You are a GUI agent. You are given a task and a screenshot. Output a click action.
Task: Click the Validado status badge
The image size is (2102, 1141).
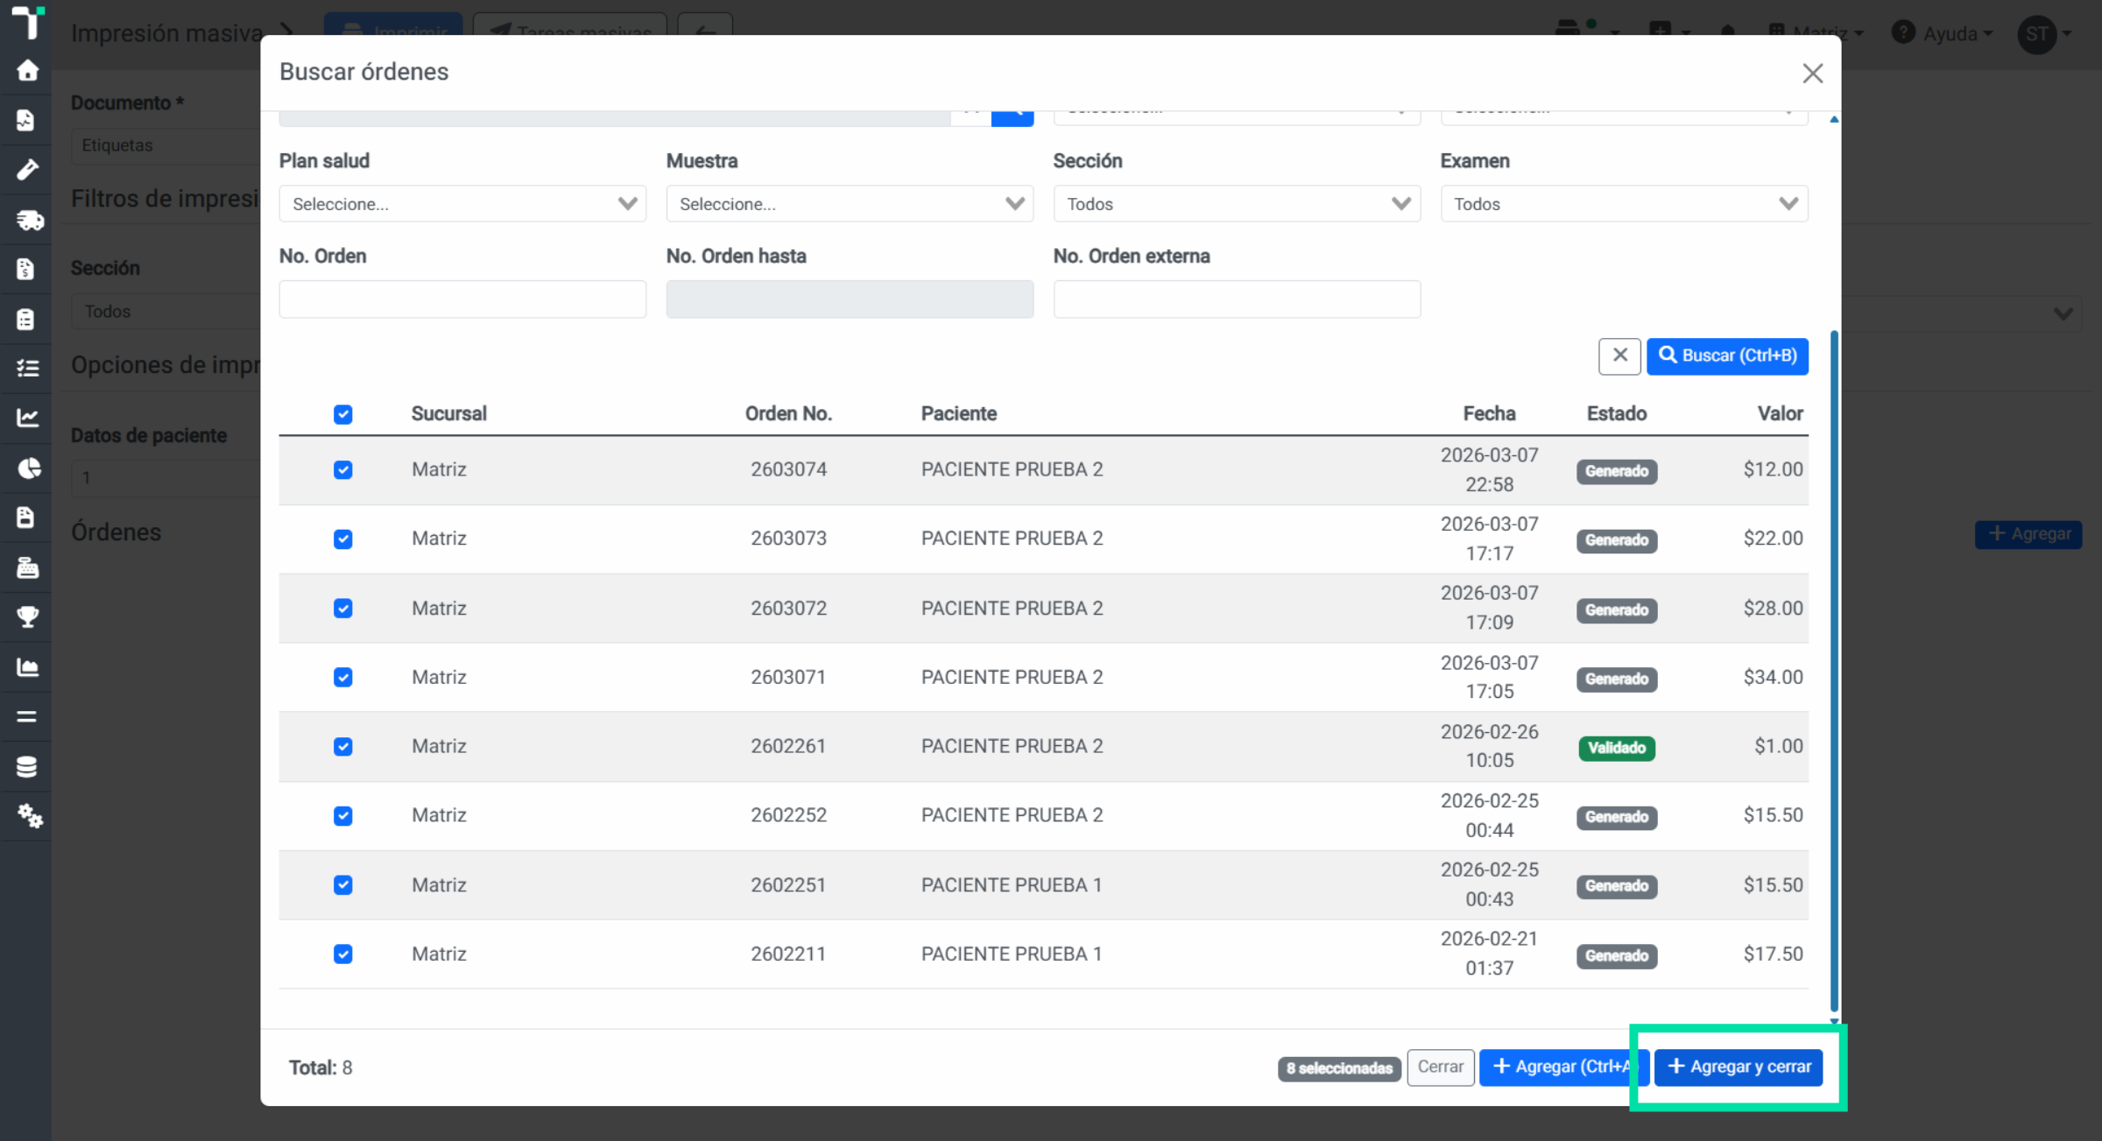pos(1617,748)
